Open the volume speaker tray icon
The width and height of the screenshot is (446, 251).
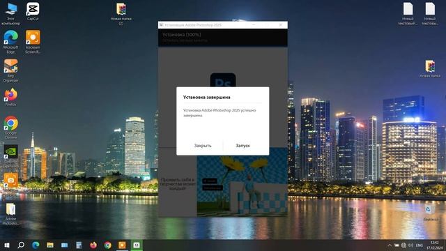(410, 245)
